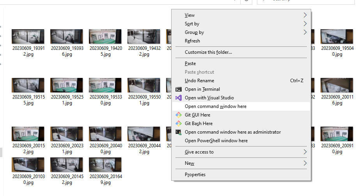The image size is (356, 196).
Task: Choose Group by in context menu
Action: [x=241, y=32]
